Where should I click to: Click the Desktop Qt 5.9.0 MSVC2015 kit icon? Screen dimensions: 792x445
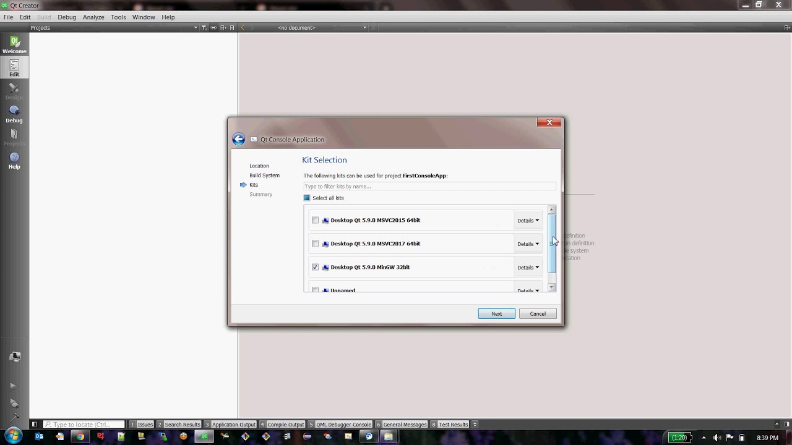coord(325,221)
